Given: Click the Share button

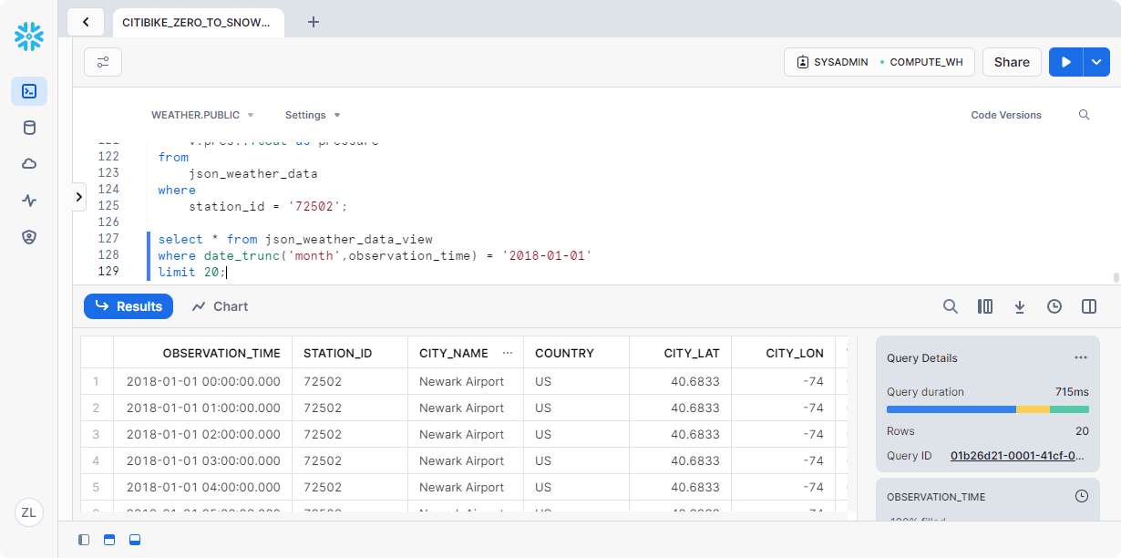Looking at the screenshot, I should 1012,62.
